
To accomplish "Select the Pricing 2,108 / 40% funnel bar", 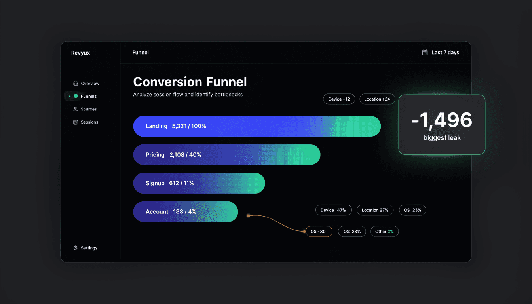I will click(x=227, y=155).
